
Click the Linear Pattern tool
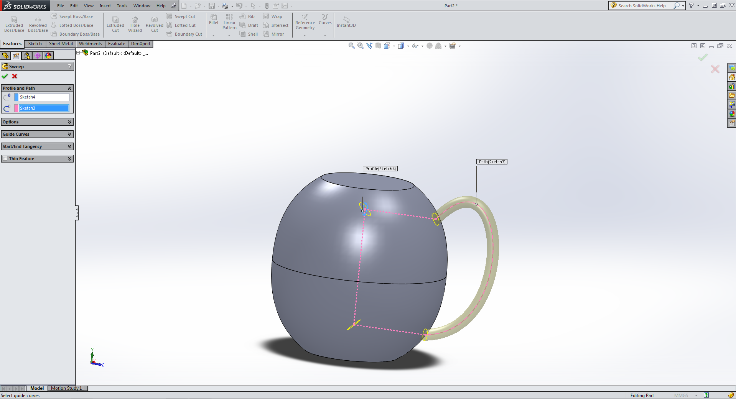229,22
